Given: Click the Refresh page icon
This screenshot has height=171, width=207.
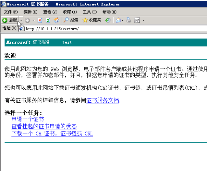Looking at the screenshot, I should point(48,20).
